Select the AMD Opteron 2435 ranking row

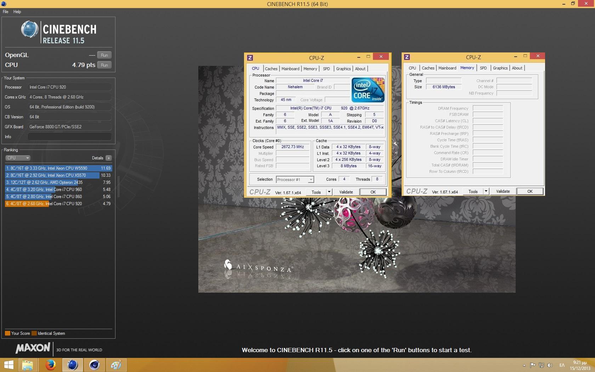(58, 182)
